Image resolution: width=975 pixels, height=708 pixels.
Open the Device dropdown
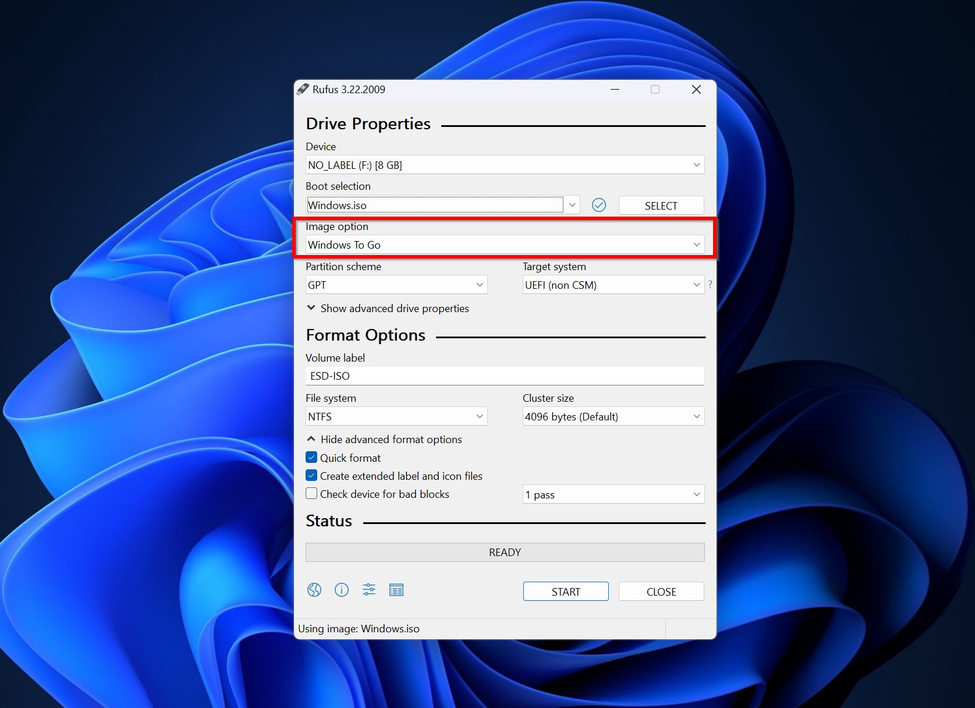pos(505,165)
